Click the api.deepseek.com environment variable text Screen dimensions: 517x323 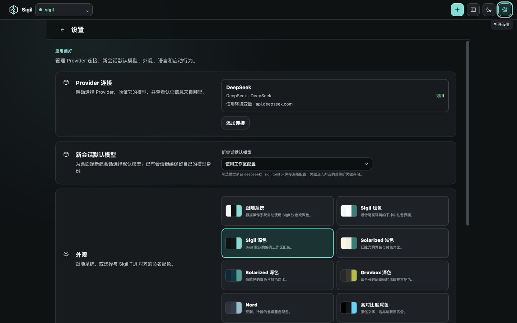point(259,104)
